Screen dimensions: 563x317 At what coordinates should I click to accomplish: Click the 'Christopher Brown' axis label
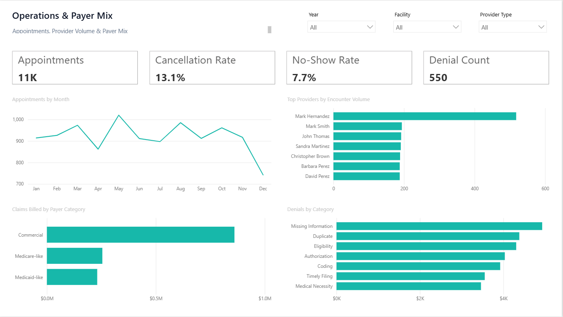(310, 156)
